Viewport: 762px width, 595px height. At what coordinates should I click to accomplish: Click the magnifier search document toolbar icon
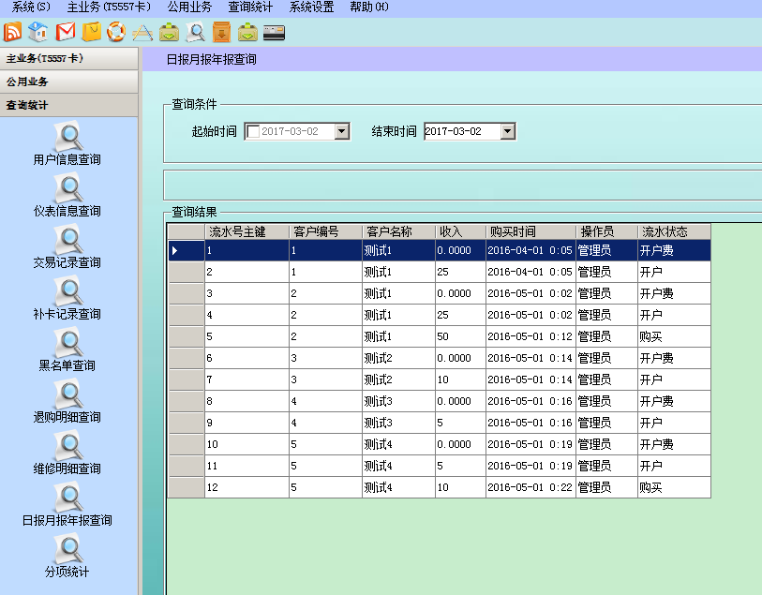(196, 32)
